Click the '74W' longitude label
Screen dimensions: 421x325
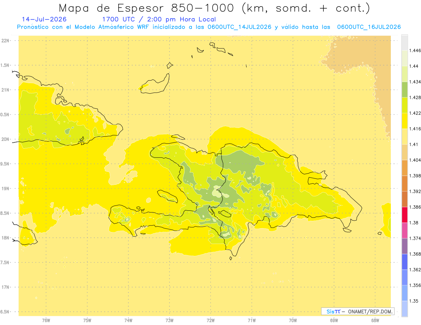128,320
